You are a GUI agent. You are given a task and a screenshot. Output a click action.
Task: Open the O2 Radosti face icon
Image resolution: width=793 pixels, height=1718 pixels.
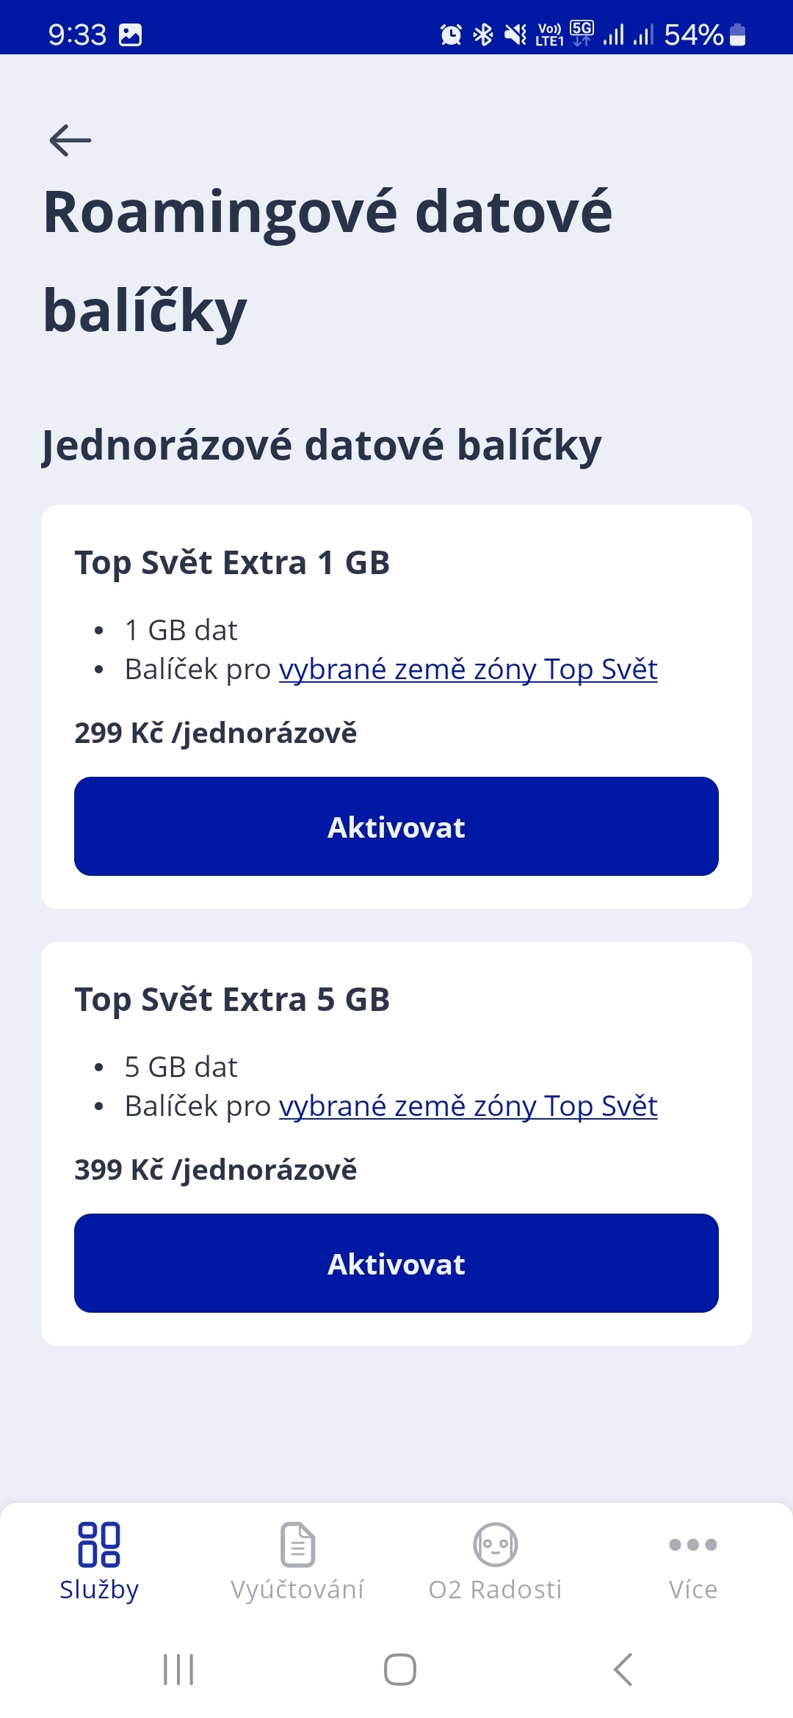coord(496,1544)
